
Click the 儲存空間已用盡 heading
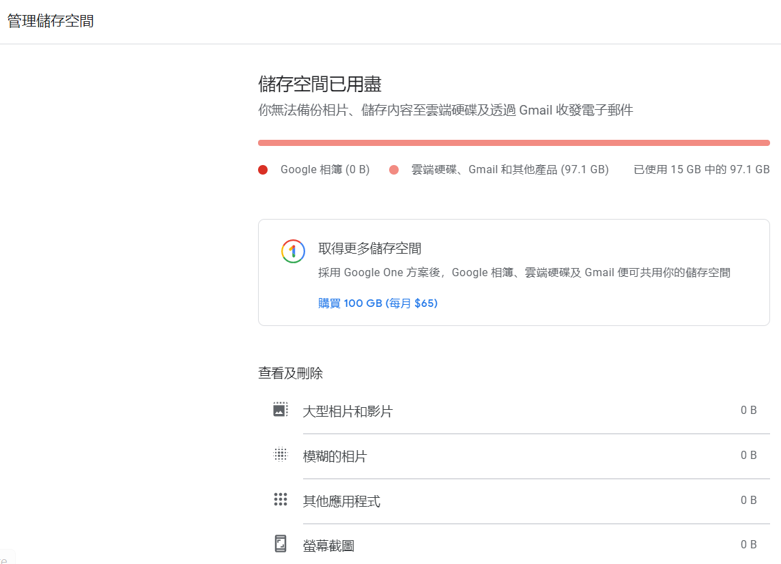pyautogui.click(x=319, y=84)
